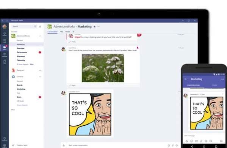Tap the emoji icon on the phone toolbar
This screenshot has height=148, width=227.
[191, 141]
